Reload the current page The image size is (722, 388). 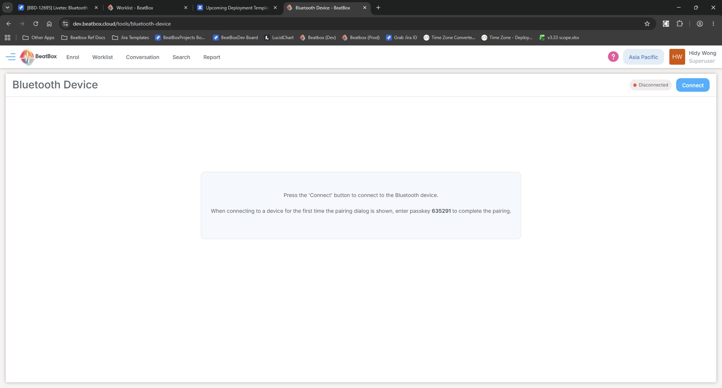tap(36, 24)
